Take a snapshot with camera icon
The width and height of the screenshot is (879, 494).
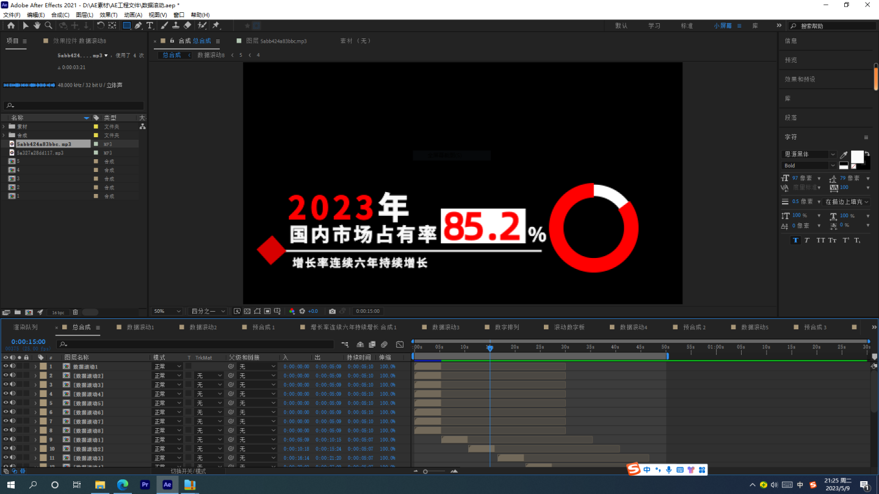332,311
